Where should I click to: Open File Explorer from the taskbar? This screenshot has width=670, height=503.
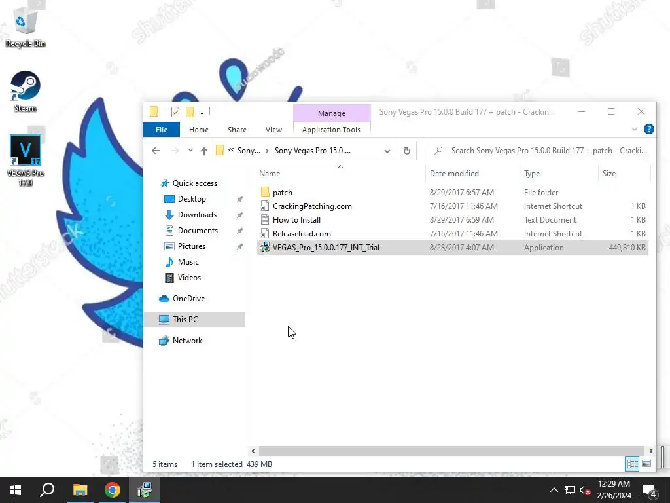coord(80,490)
